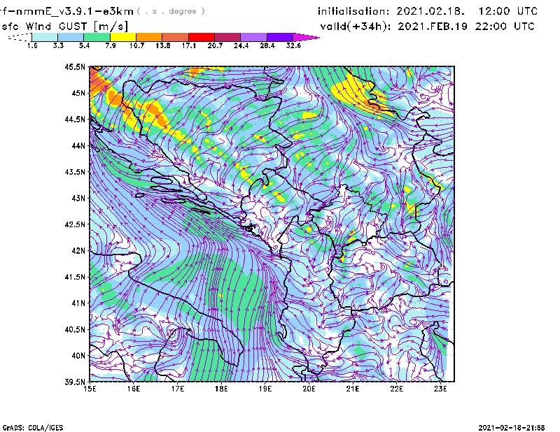The image size is (560, 432).
Task: Click the longitude label 17E
Action: [178, 389]
